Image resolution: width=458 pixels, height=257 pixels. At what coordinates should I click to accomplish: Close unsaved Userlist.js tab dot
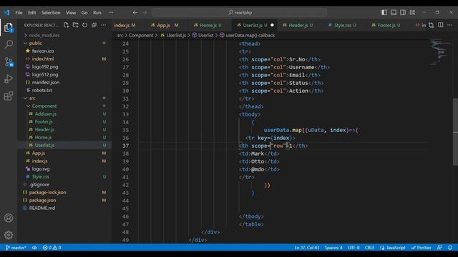point(272,25)
